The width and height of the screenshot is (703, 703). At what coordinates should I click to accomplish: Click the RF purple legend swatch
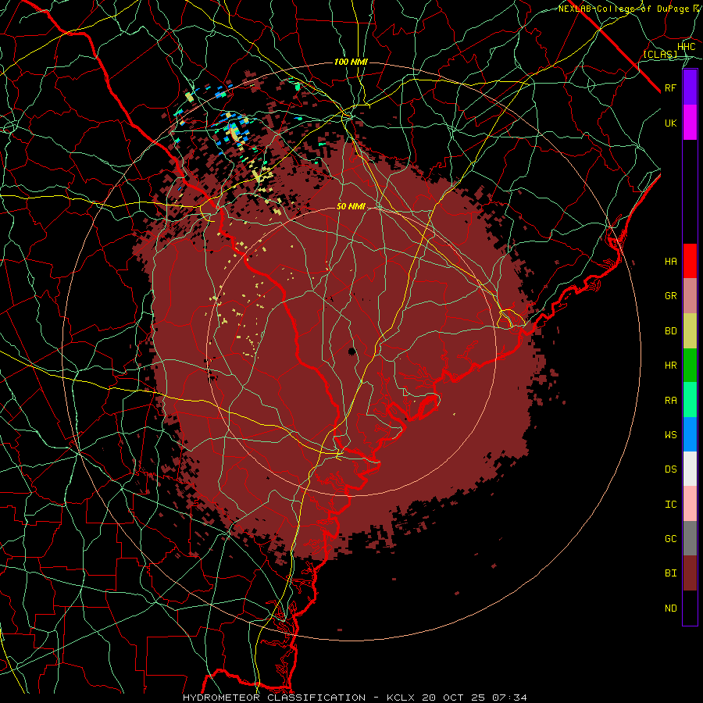coord(690,87)
